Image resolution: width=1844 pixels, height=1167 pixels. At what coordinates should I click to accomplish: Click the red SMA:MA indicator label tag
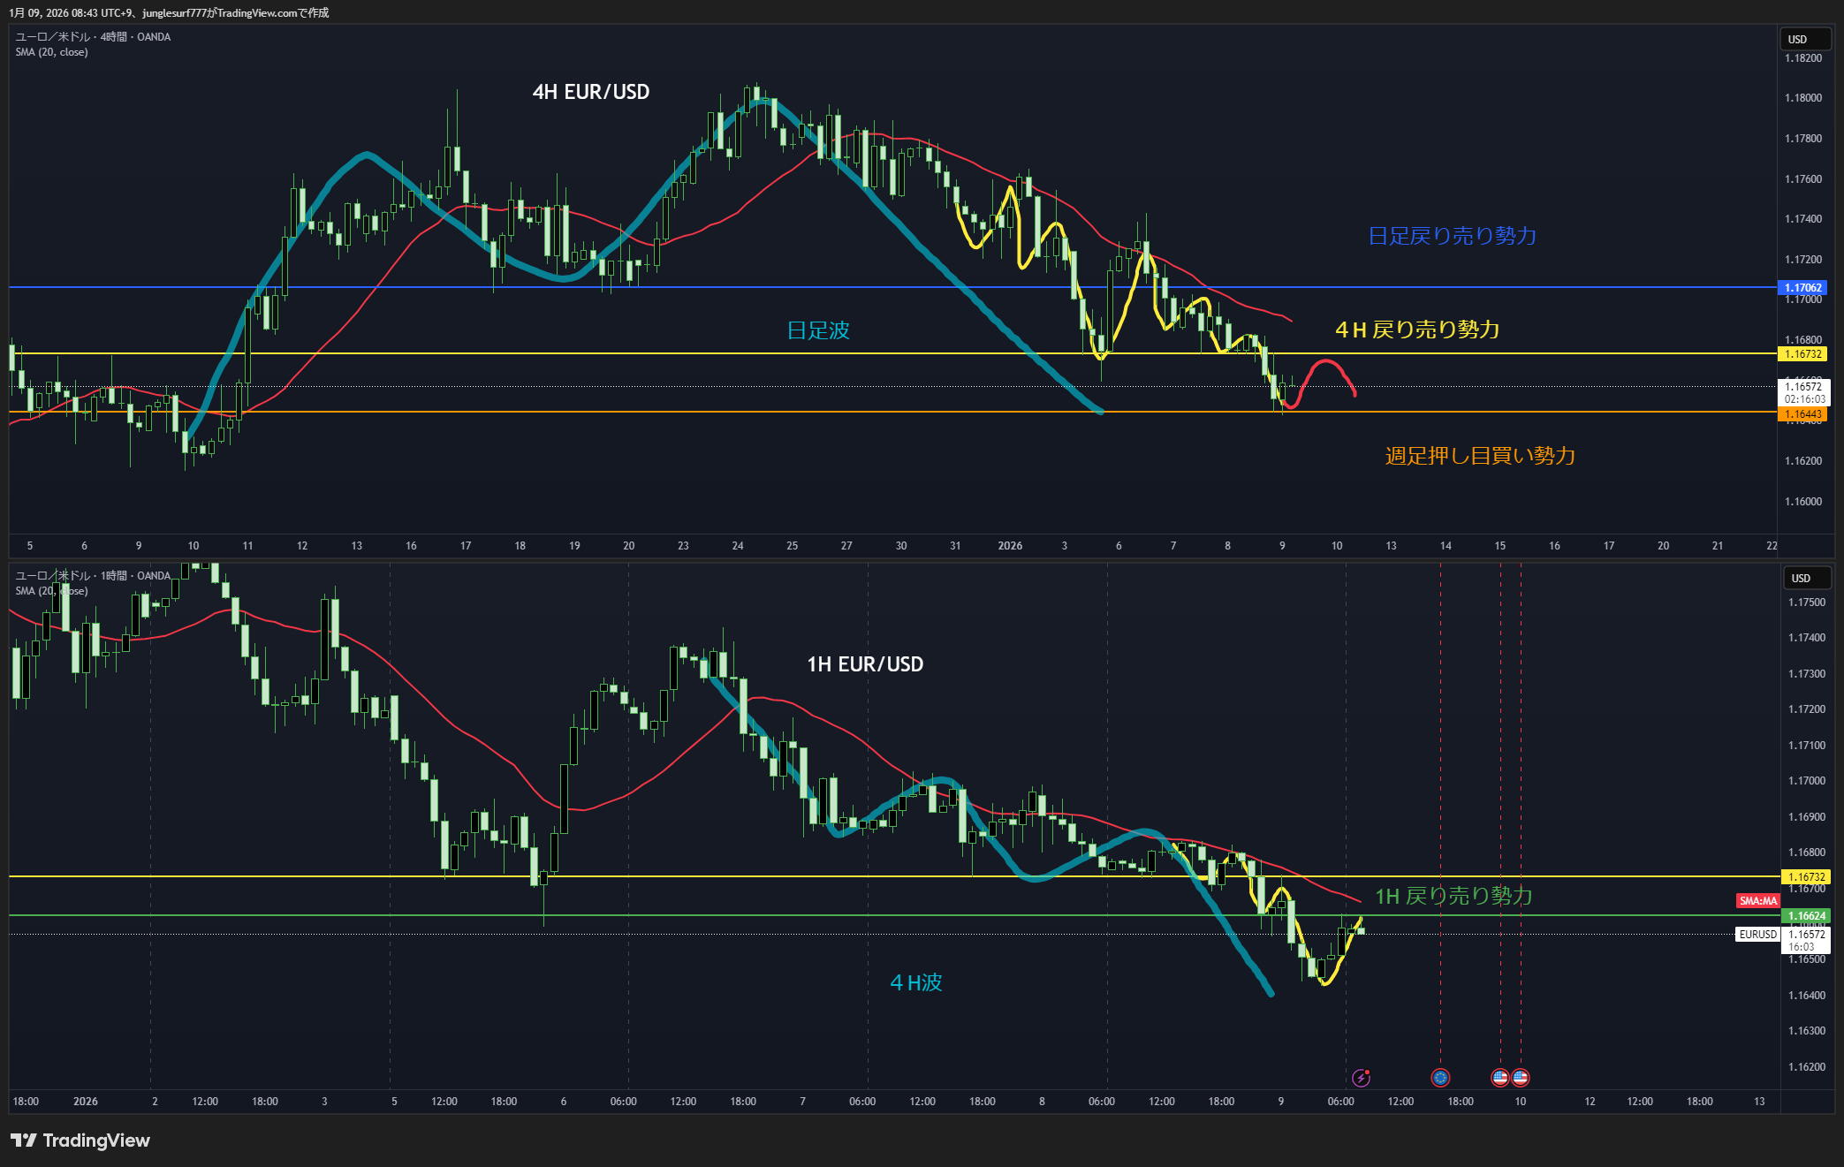[1757, 901]
